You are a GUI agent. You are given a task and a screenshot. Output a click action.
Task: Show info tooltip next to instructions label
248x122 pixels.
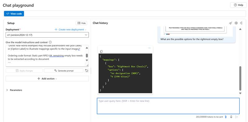pyautogui.click(x=50, y=42)
